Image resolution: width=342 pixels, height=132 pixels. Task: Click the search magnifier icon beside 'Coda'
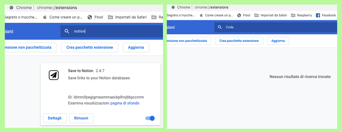click(220, 27)
